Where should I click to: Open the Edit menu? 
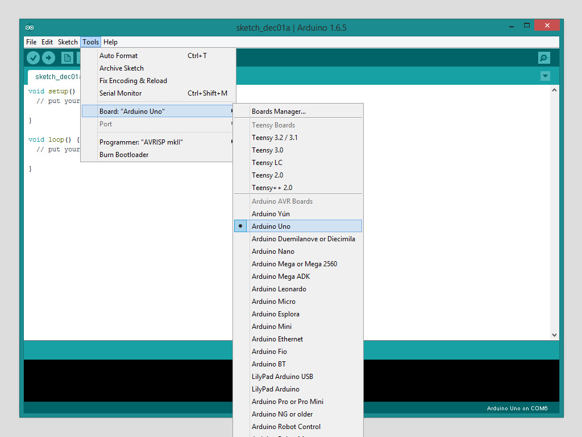pos(47,42)
